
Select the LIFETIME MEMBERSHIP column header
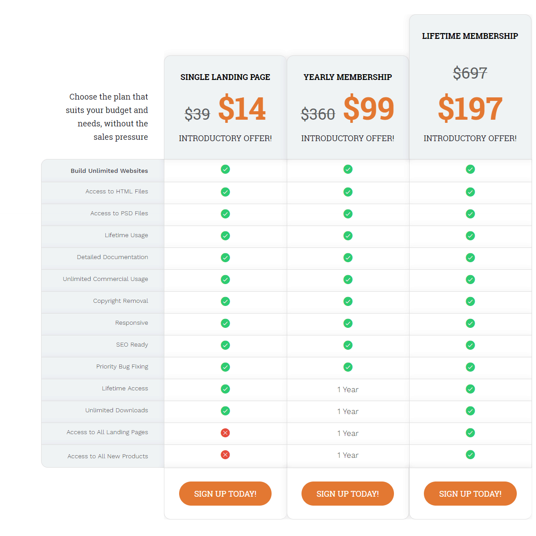click(x=470, y=36)
